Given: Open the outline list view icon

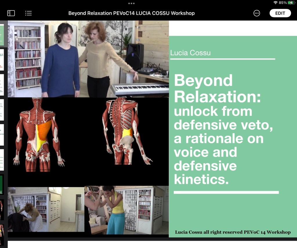Looking at the screenshot, I should pyautogui.click(x=28, y=13).
